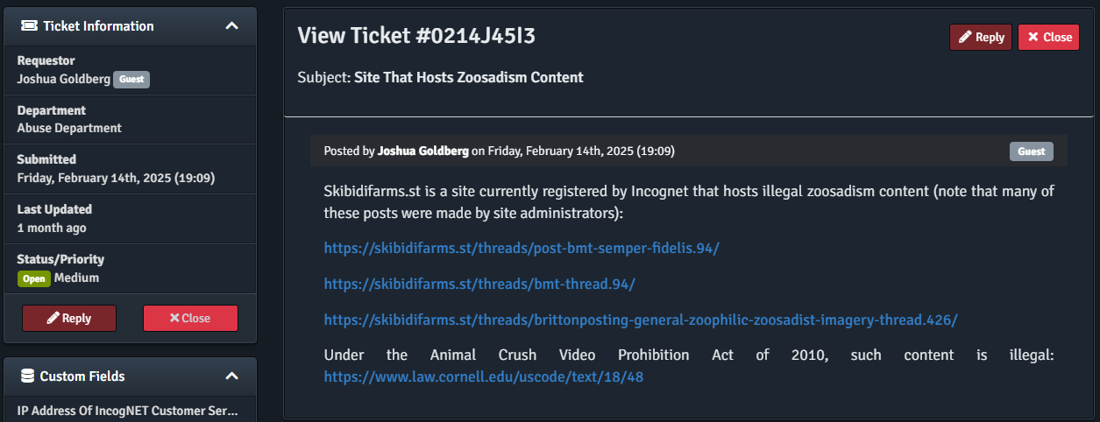1100x422 pixels.
Task: Click the Custom Fields panel title
Action: point(82,376)
